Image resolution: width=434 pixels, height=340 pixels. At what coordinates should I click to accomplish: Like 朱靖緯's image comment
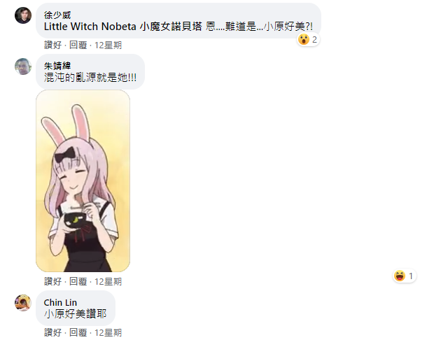coord(52,281)
